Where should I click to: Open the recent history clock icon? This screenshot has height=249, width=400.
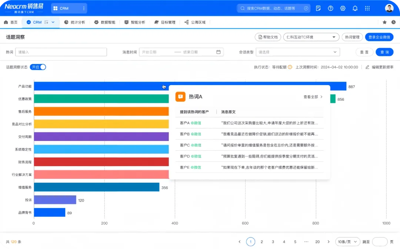pos(393,22)
